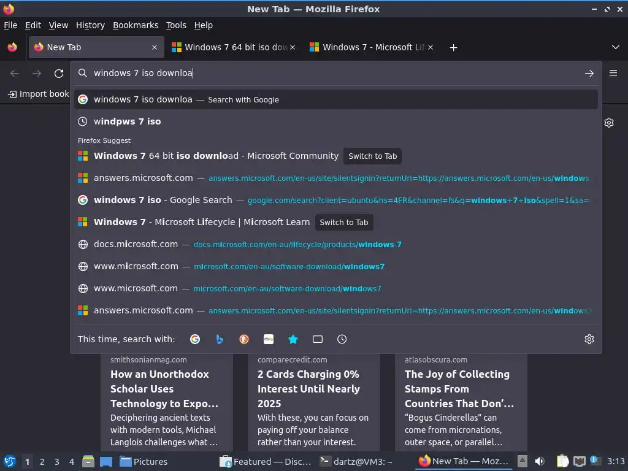628x471 pixels.
Task: Search this time with Google icon
Action: 195,339
